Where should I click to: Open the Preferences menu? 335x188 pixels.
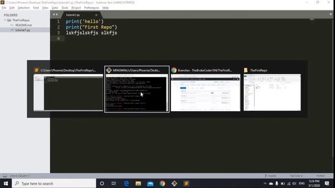click(x=92, y=8)
